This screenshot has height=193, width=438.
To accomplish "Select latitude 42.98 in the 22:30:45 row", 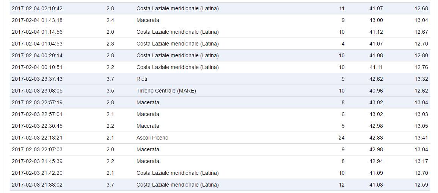I will click(376, 126).
